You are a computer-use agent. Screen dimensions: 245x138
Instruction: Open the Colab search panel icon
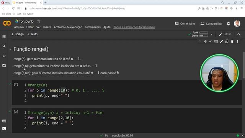pos(4,46)
